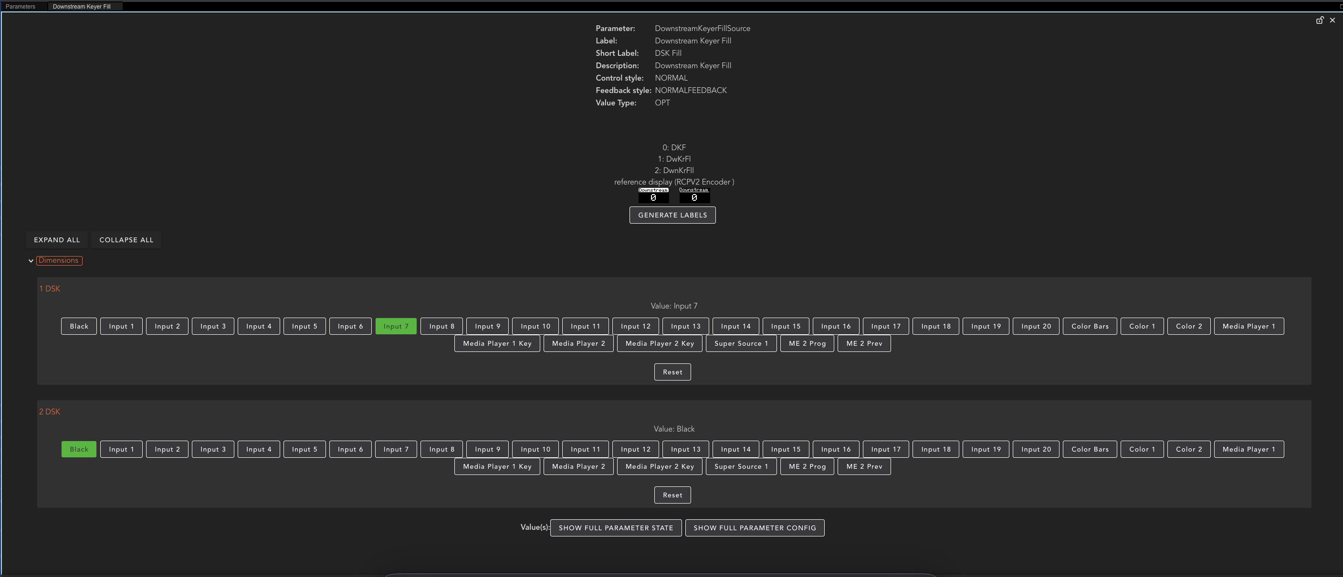Select the Downstream Keyer Fill tab
Image resolution: width=1343 pixels, height=577 pixels.
click(81, 6)
